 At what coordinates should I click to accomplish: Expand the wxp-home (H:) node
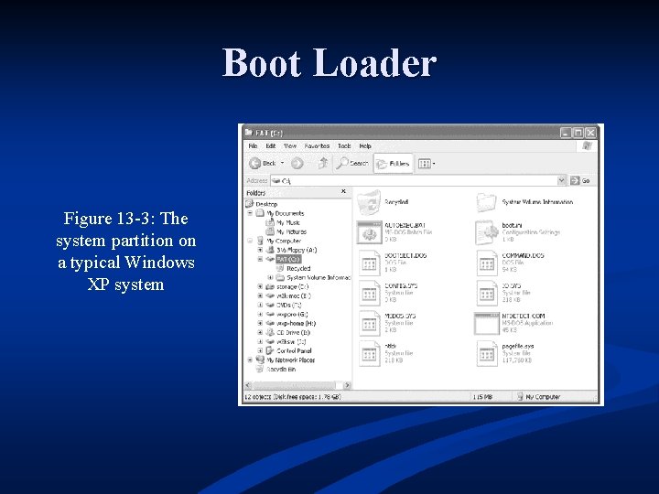pyautogui.click(x=260, y=324)
